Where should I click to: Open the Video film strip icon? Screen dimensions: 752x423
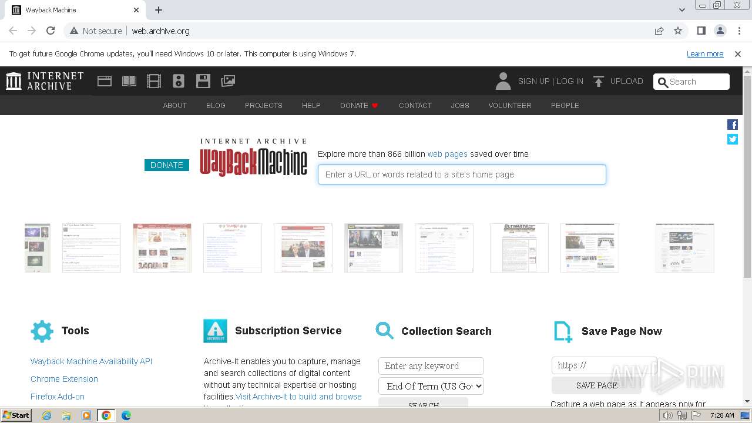click(154, 81)
